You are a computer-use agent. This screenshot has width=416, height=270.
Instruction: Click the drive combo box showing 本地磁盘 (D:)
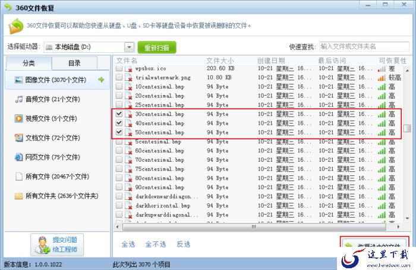coord(89,47)
